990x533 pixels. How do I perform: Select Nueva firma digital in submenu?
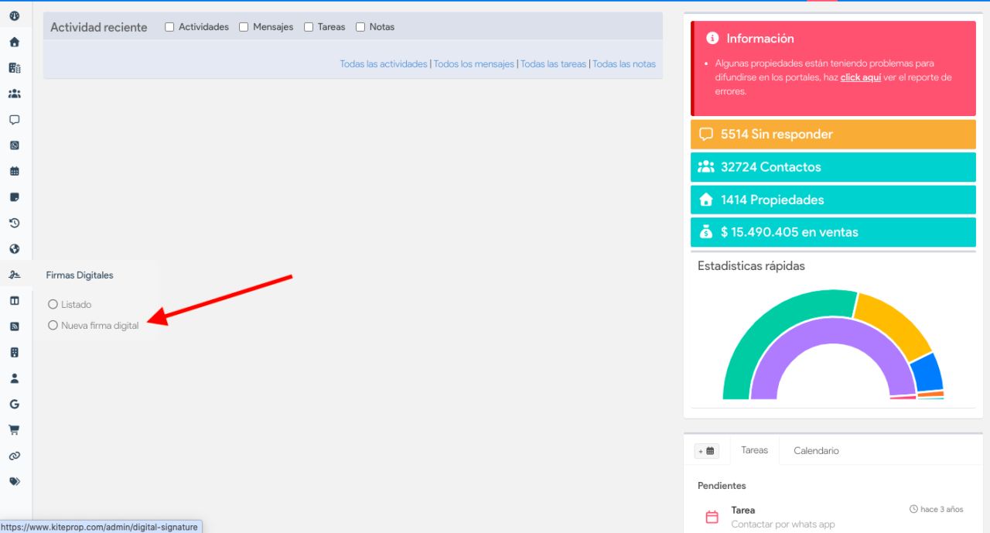point(100,326)
